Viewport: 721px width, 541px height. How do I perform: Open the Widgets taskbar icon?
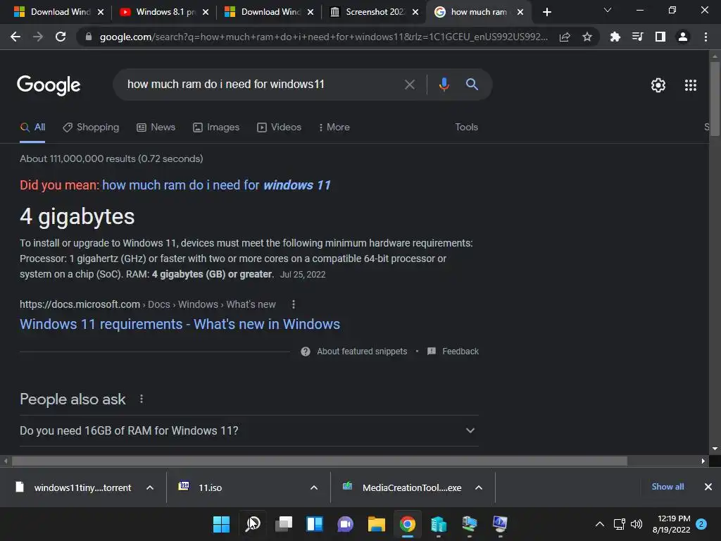coord(315,524)
